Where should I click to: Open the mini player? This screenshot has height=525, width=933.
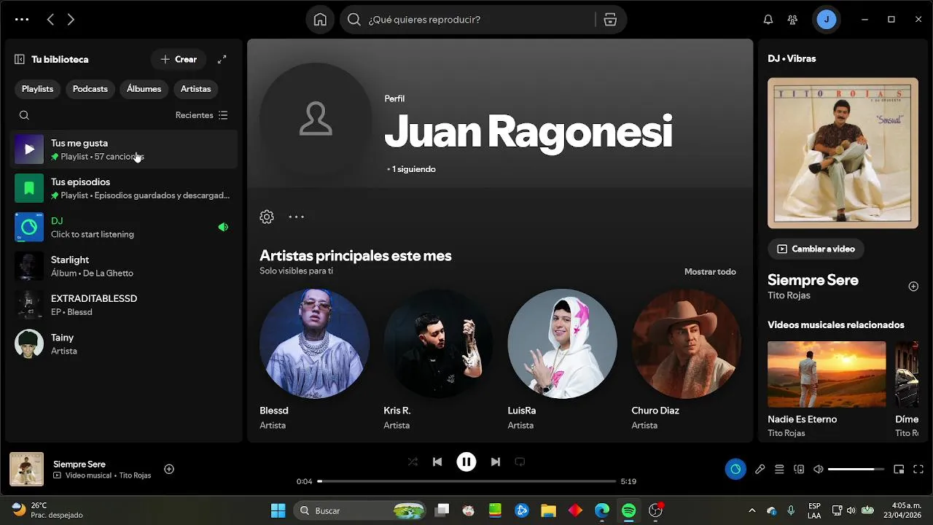[899, 469]
